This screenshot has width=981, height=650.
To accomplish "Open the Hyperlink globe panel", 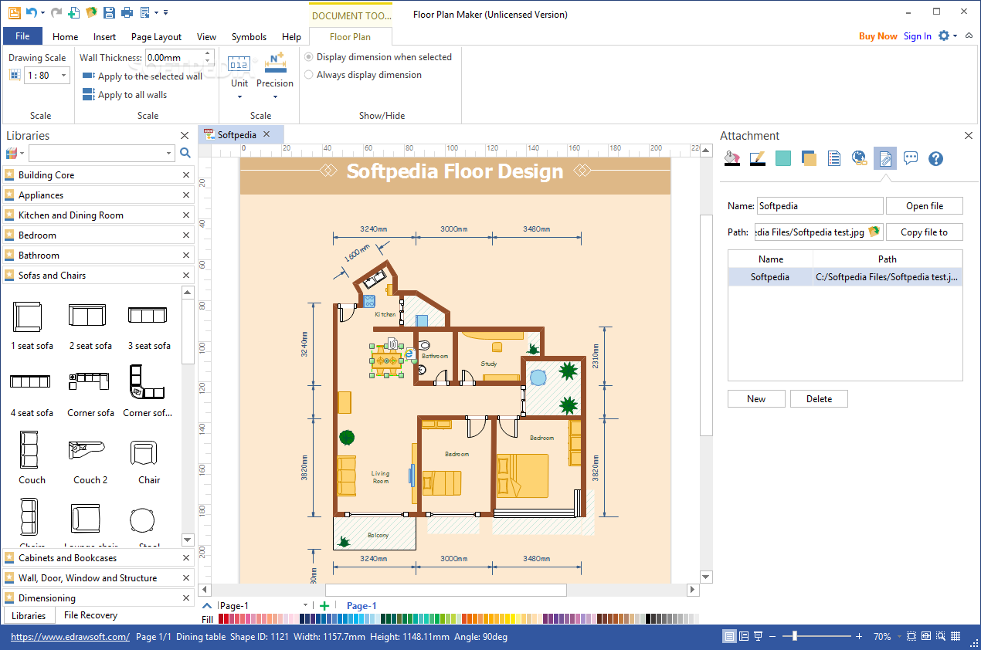I will [x=860, y=158].
